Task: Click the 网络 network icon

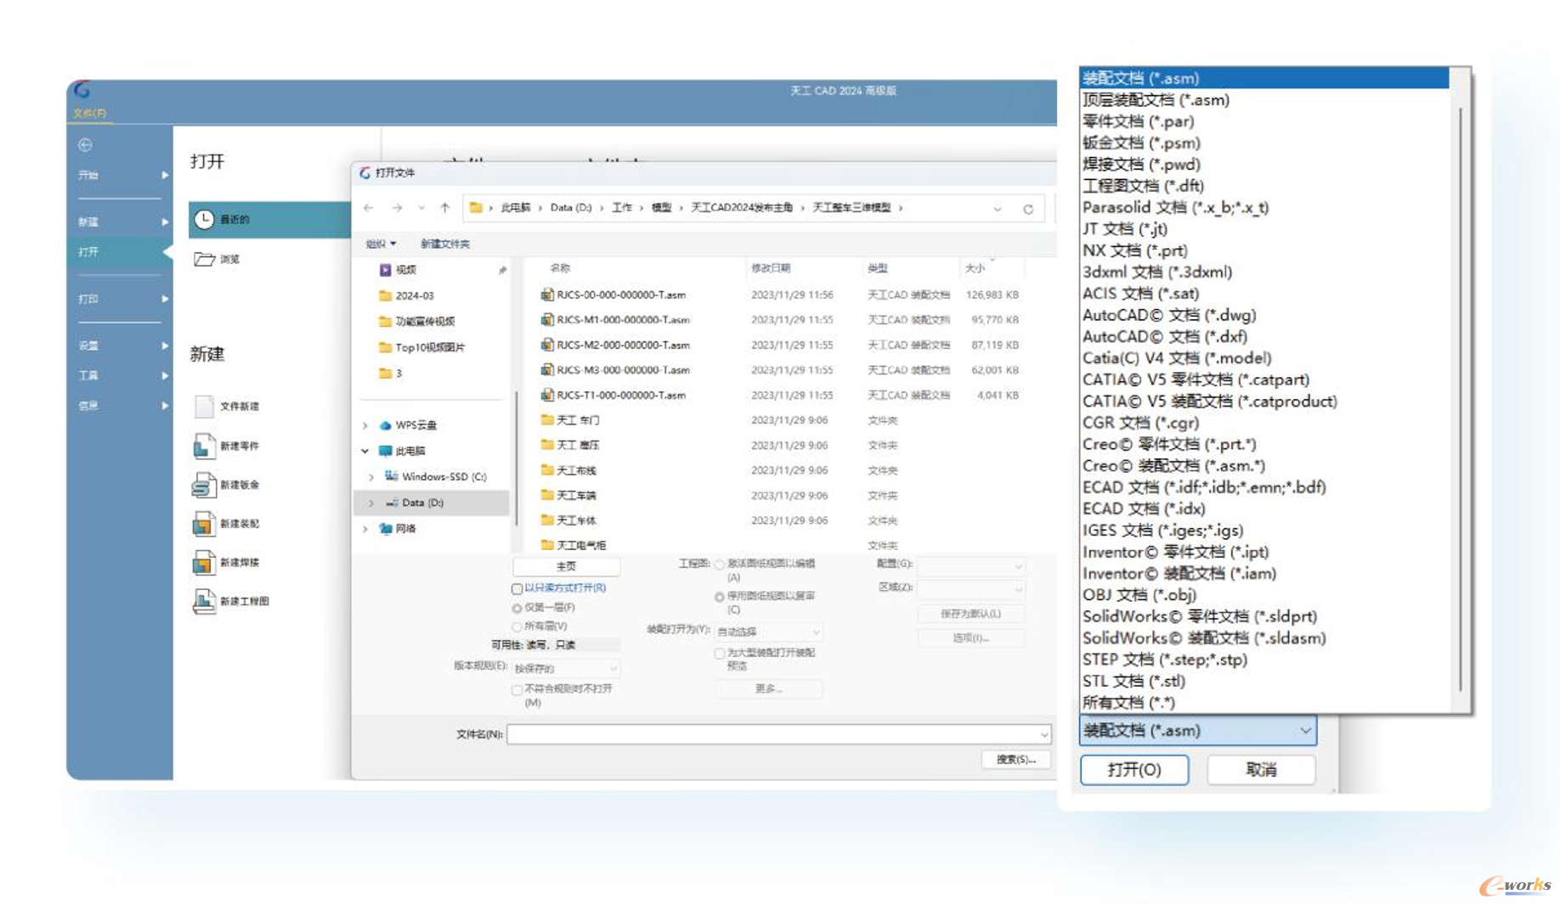Action: [385, 528]
